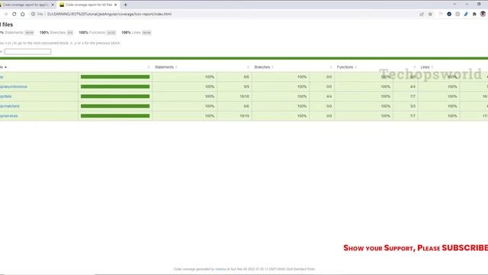
Task: Open the istanbul link in the footer
Action: tap(220, 269)
